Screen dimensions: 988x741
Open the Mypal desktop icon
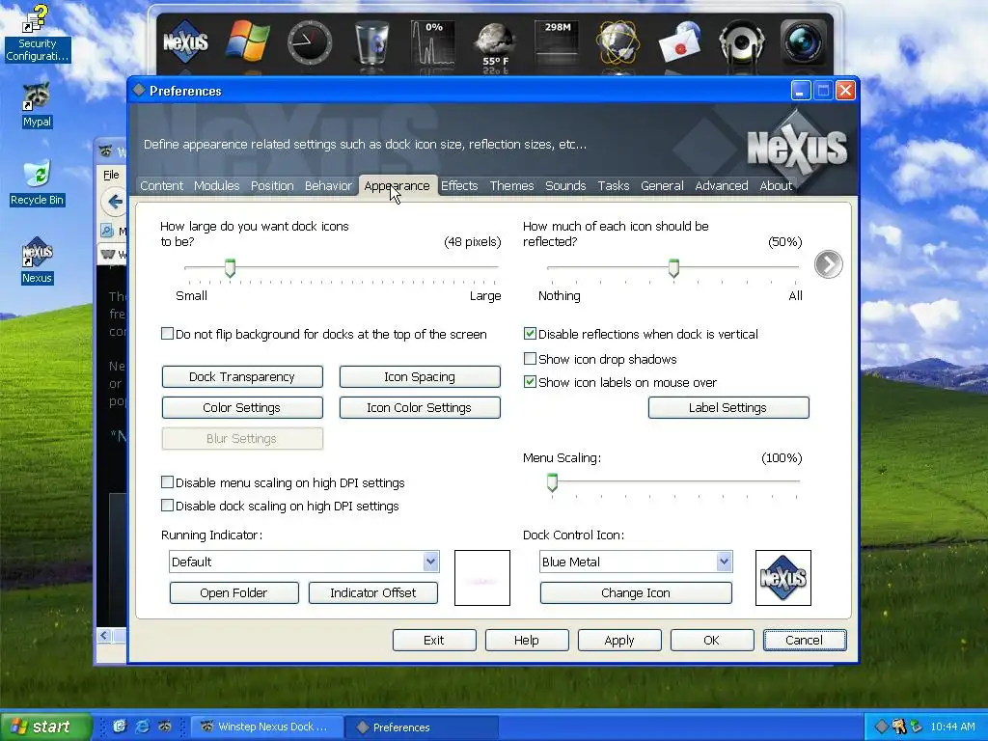[37, 104]
